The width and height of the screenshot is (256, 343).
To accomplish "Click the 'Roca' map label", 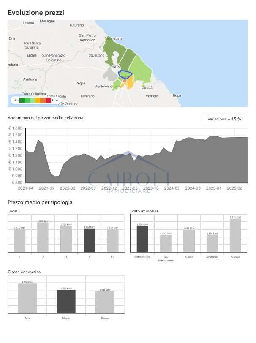I will tap(177, 95).
